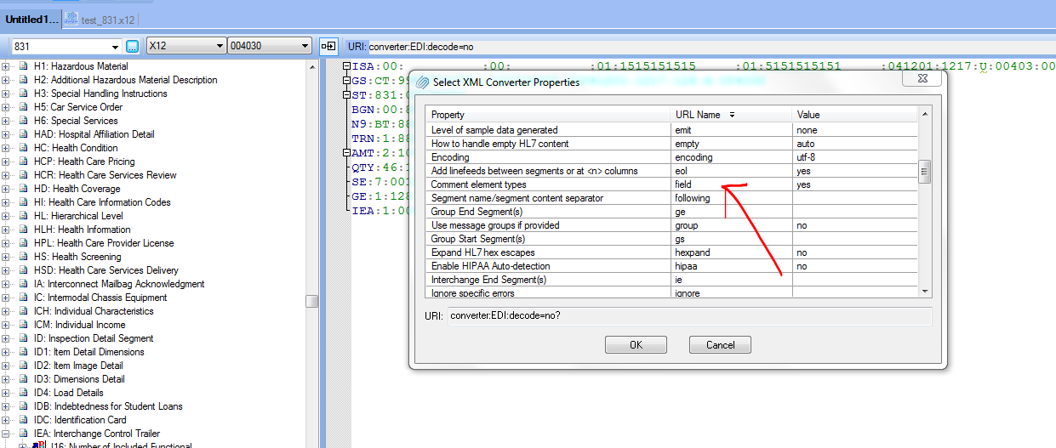Switch to the Untitled1 tab

(x=32, y=19)
